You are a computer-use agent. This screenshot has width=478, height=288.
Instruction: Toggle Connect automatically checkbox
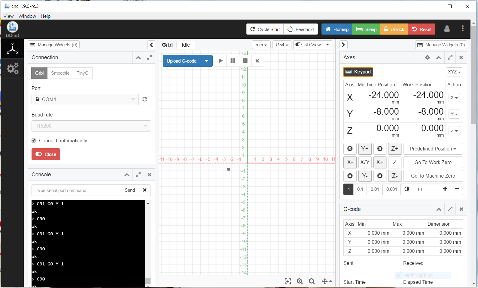[x=34, y=141]
